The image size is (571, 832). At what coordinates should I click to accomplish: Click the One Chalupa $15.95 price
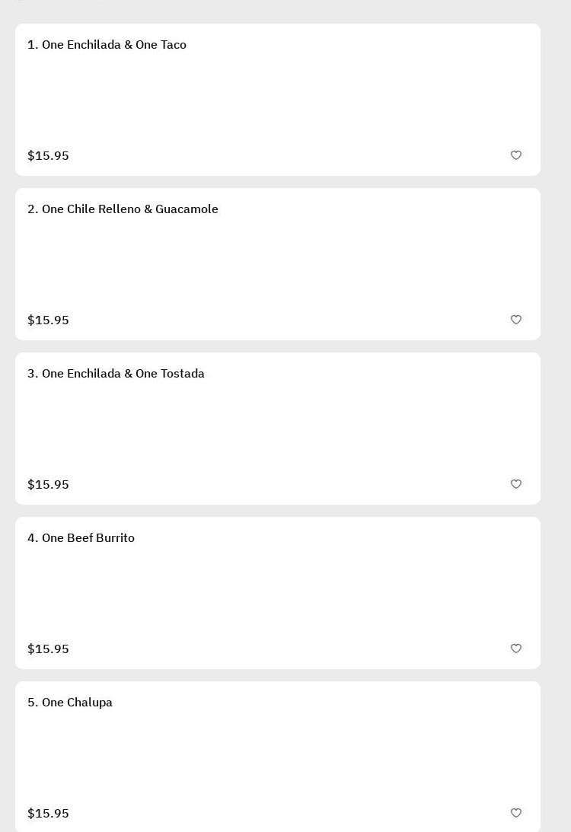(48, 814)
